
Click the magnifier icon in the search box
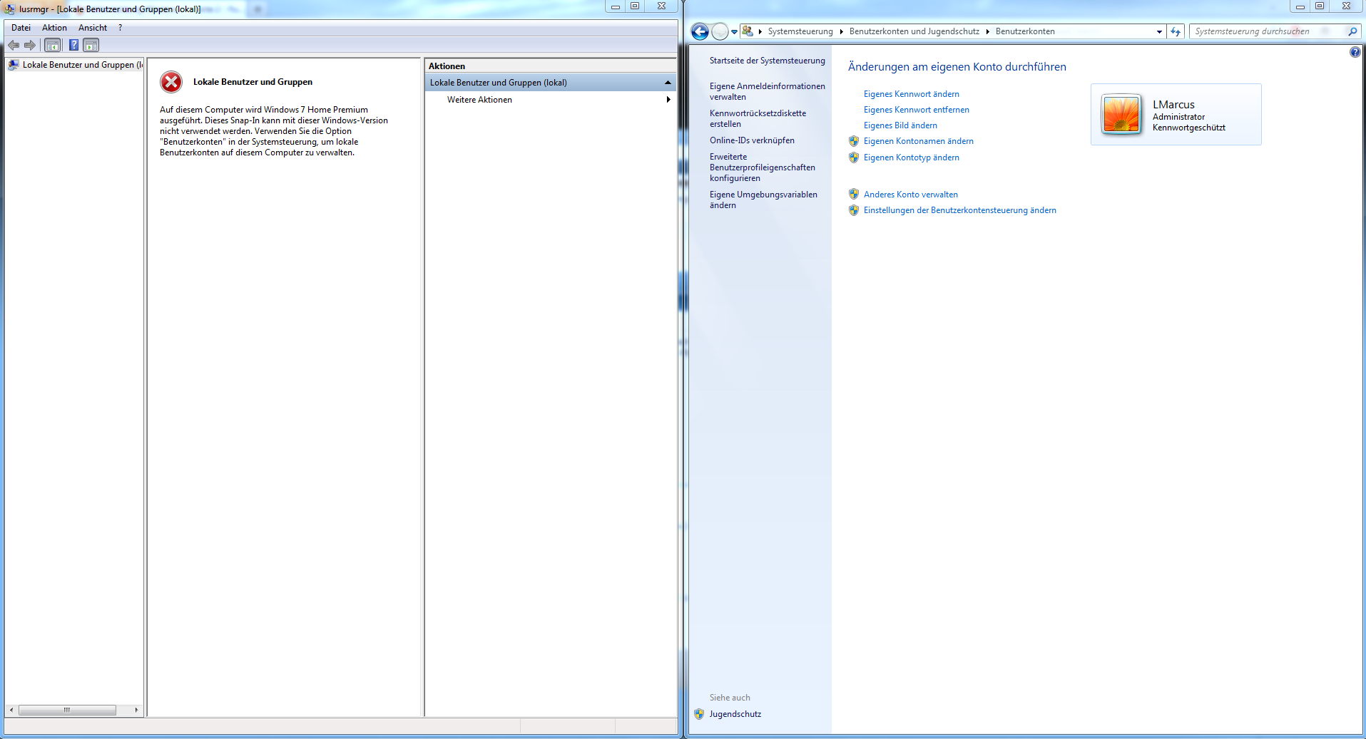tap(1352, 31)
